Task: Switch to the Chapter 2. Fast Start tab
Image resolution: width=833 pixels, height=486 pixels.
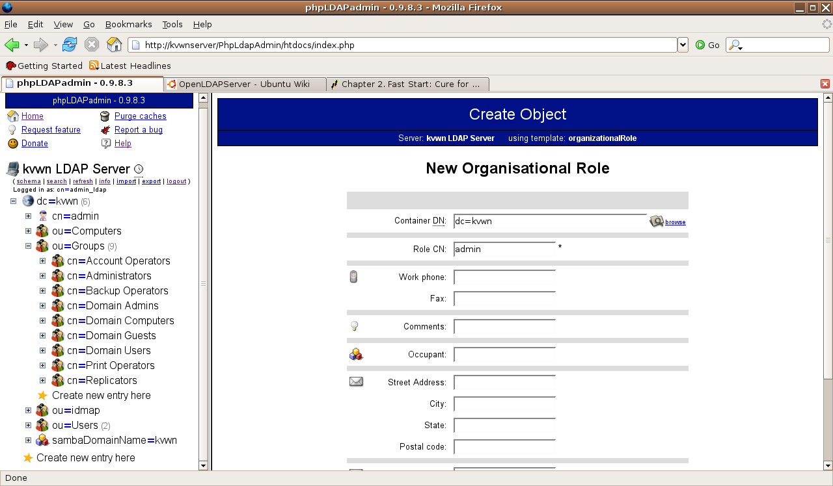Action: coord(408,84)
